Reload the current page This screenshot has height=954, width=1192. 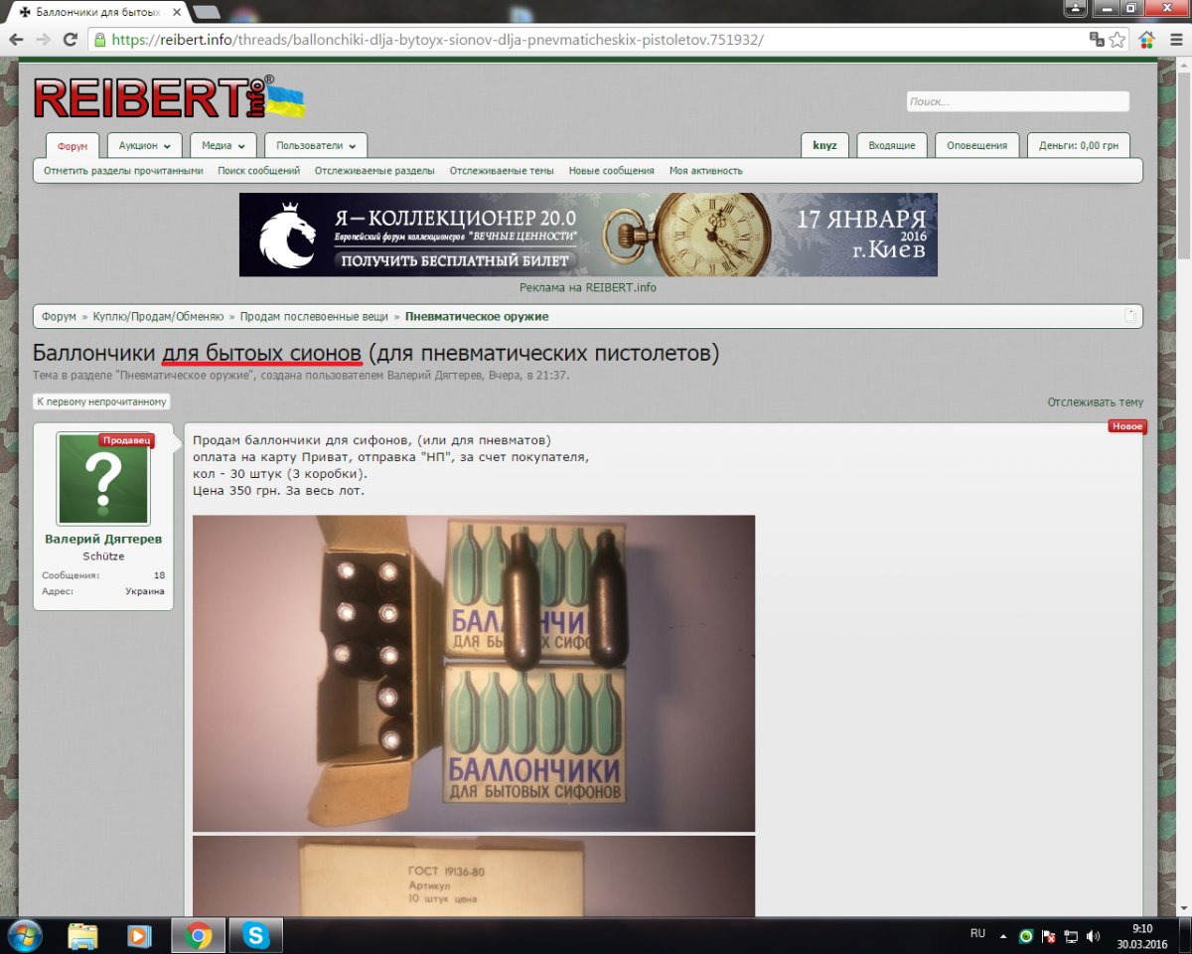(x=70, y=40)
